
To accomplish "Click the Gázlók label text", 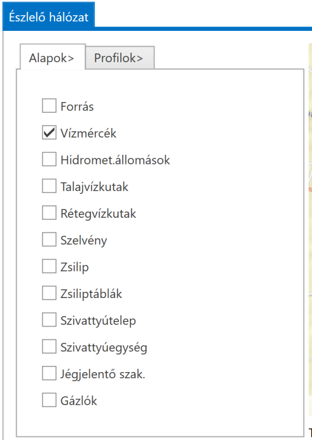I will [x=79, y=401].
